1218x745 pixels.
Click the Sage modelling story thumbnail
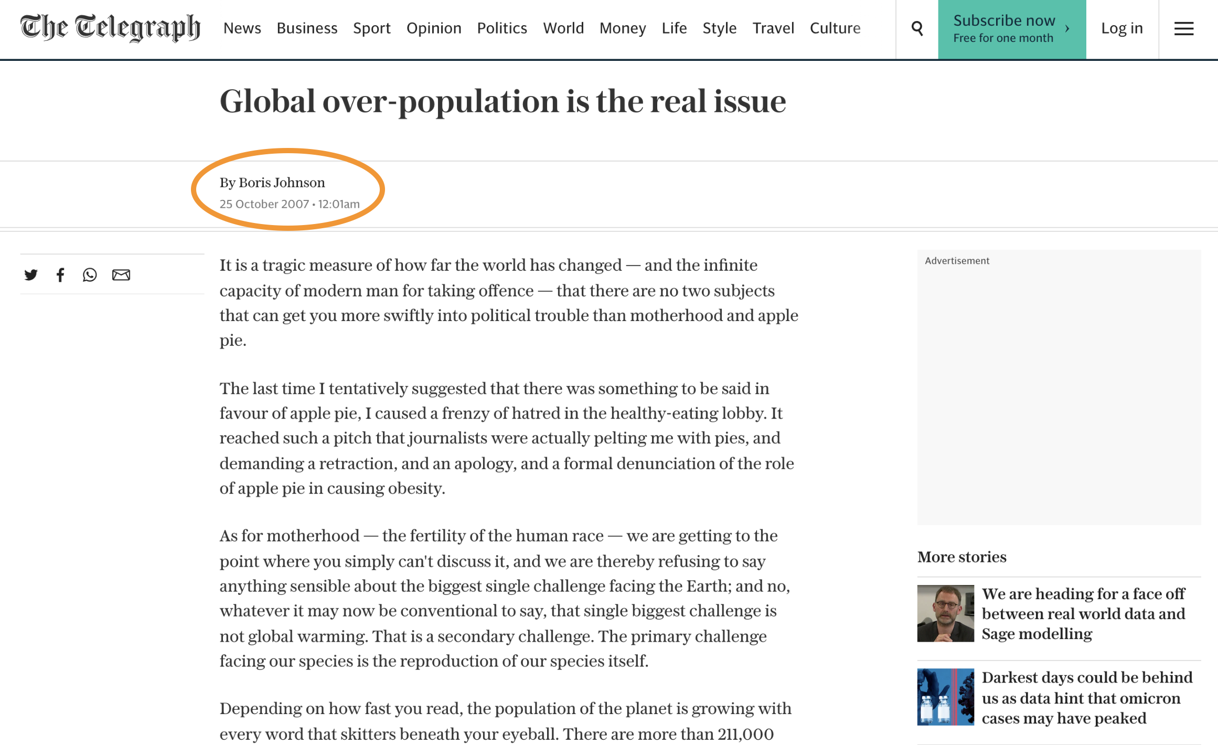(x=945, y=613)
